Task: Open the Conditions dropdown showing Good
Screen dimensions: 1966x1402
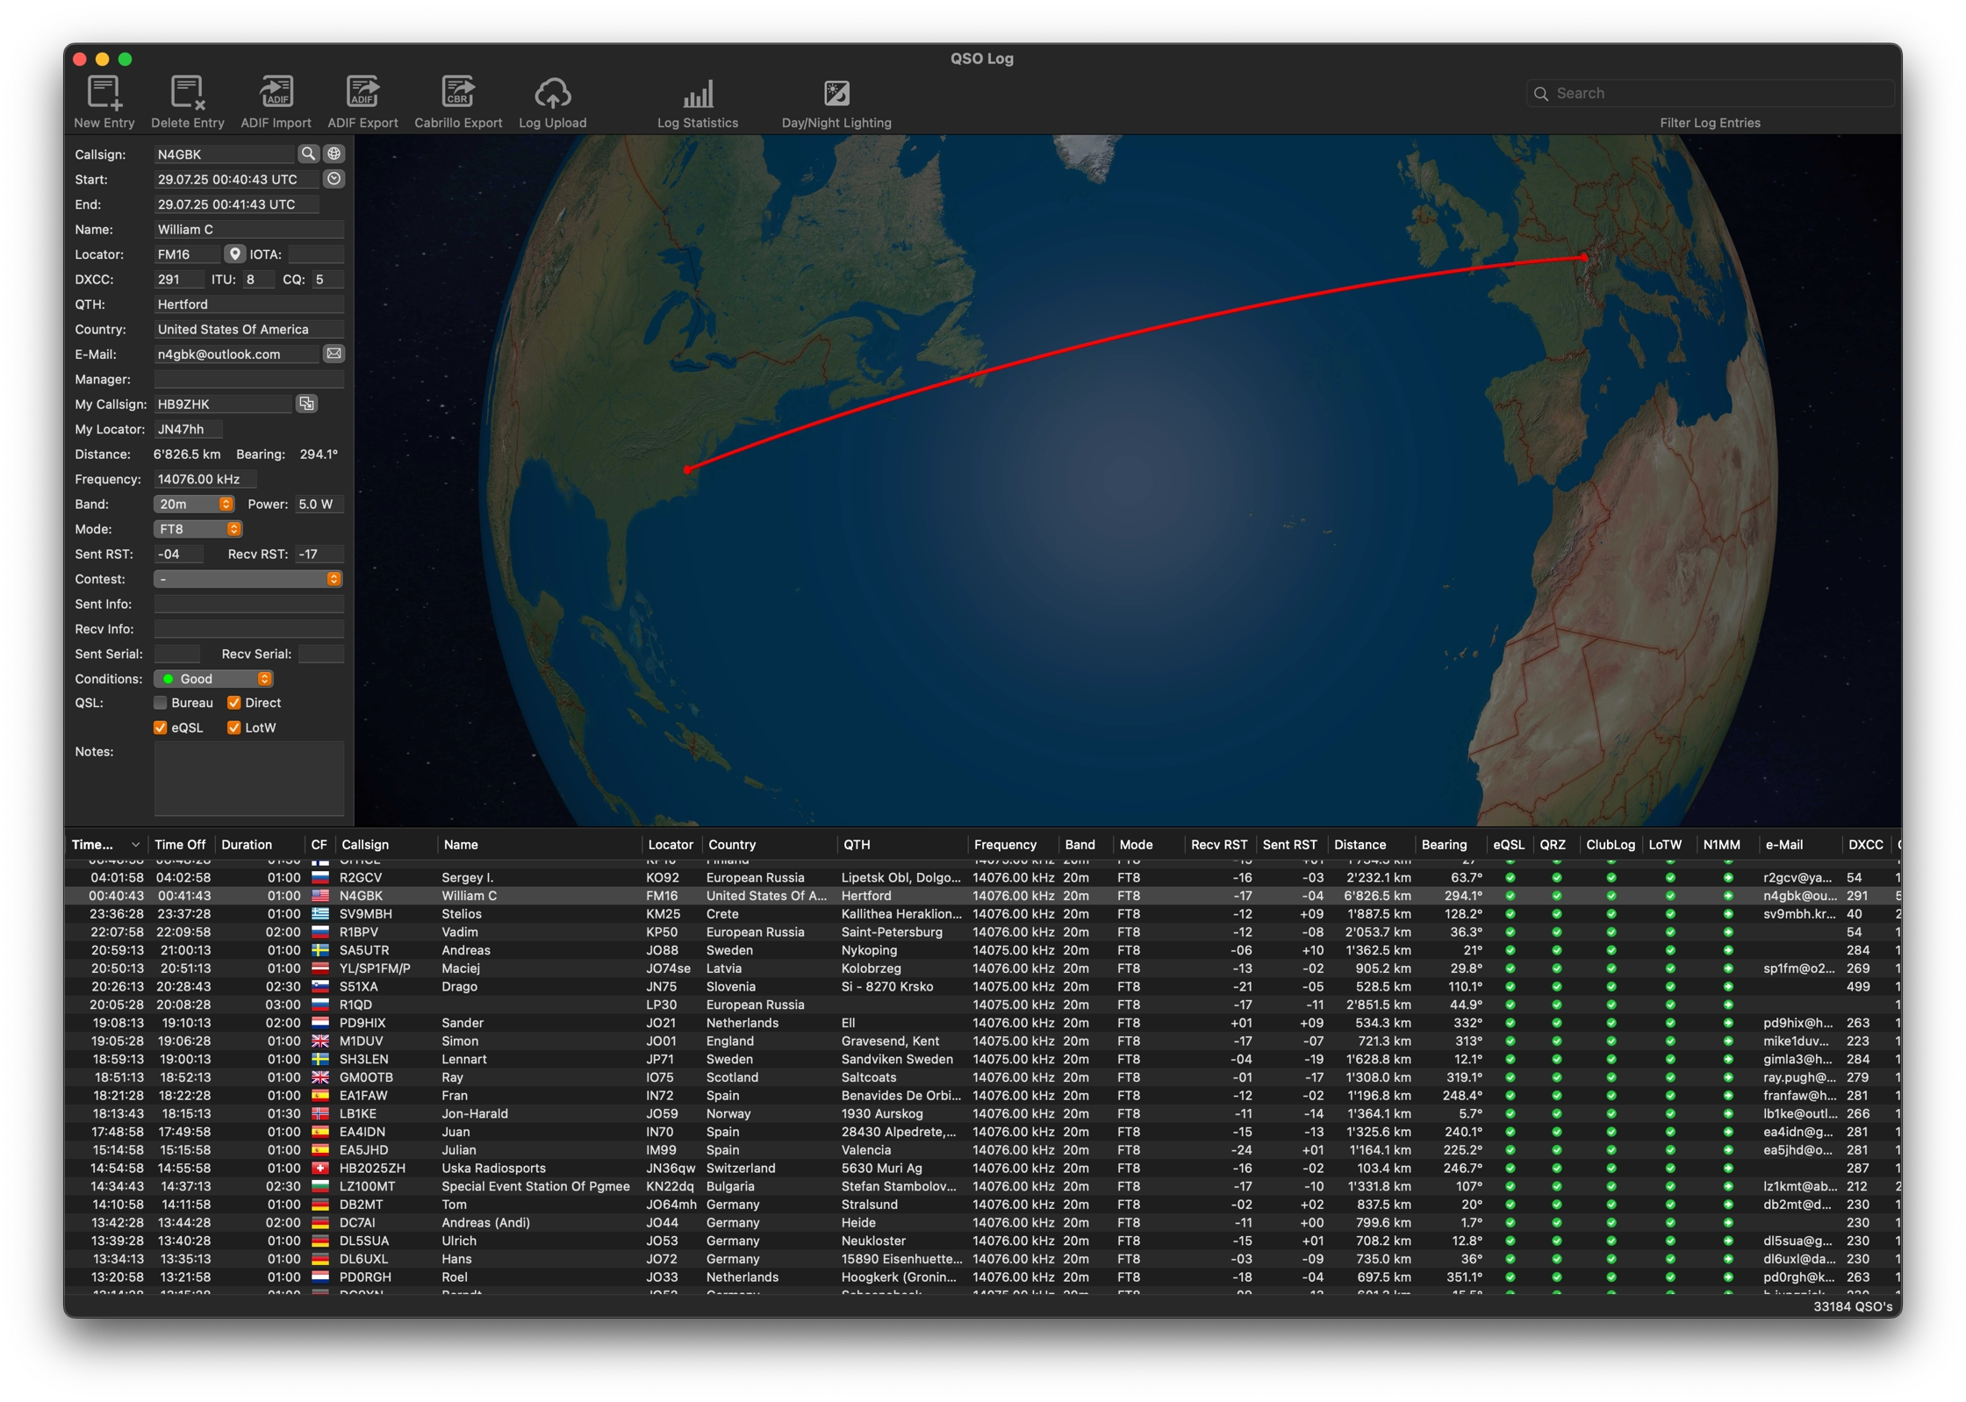Action: [213, 679]
